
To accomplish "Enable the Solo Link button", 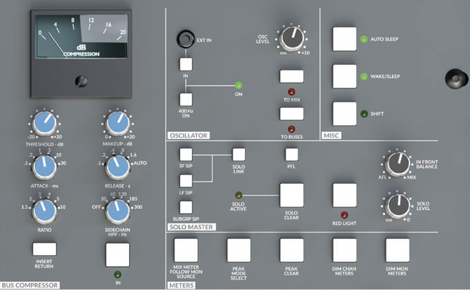I will click(x=239, y=155).
